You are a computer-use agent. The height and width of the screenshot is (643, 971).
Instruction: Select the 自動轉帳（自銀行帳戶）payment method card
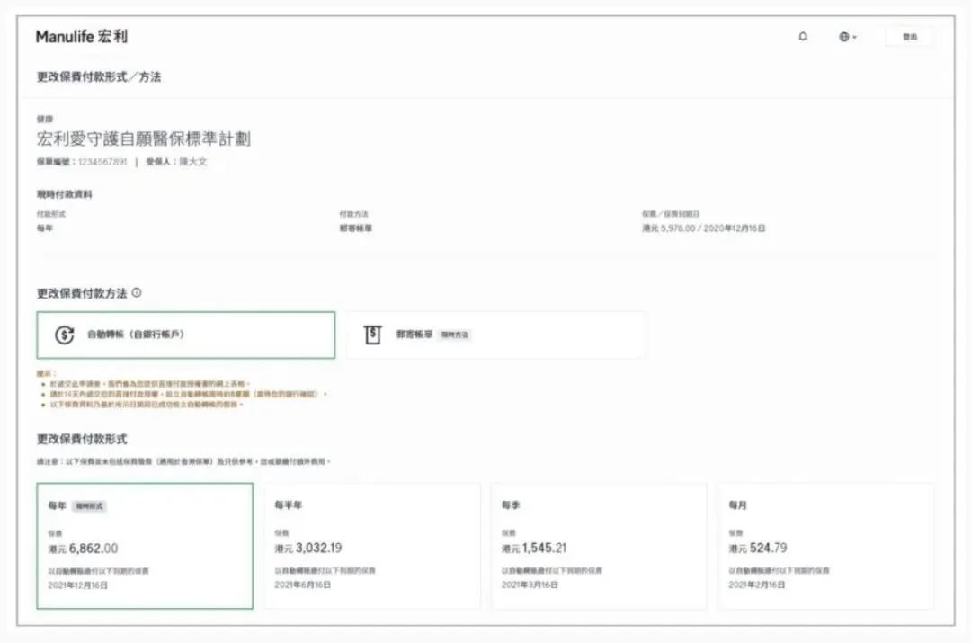click(x=186, y=335)
